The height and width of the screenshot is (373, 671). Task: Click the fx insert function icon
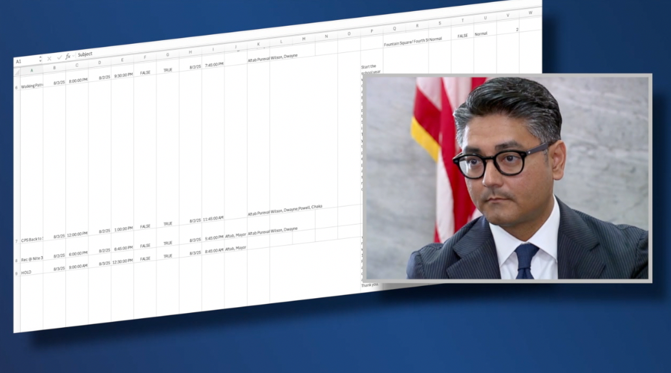(68, 57)
